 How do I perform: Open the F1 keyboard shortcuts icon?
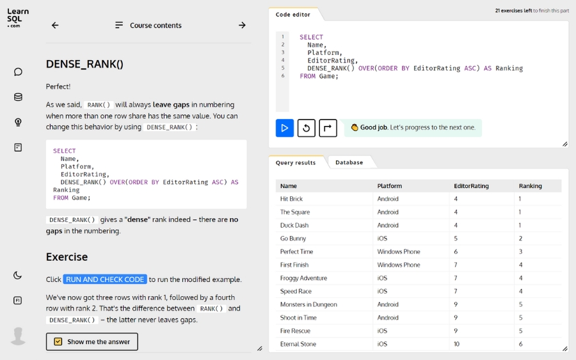tap(18, 300)
